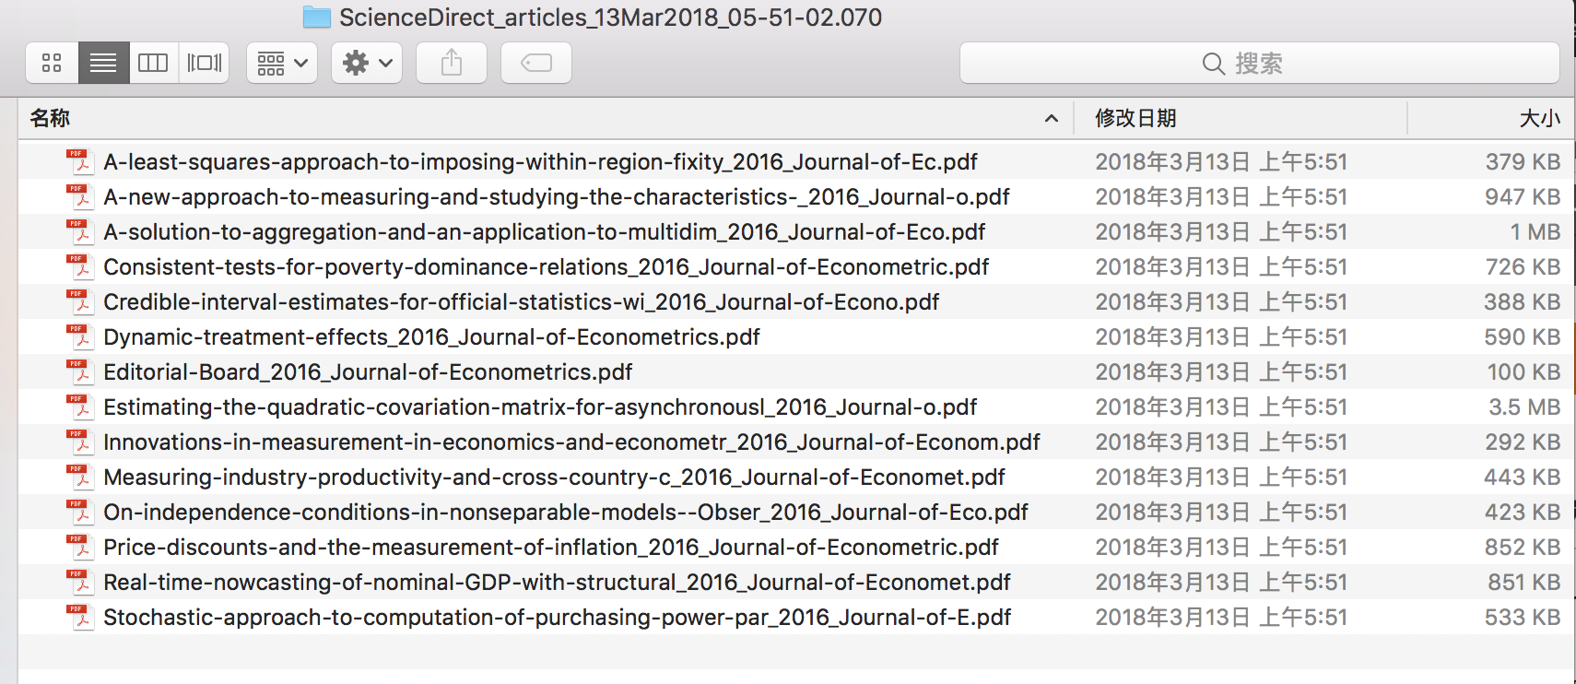Select PDF icon of Stochastic-approach file
The width and height of the screenshot is (1576, 684).
coord(80,618)
